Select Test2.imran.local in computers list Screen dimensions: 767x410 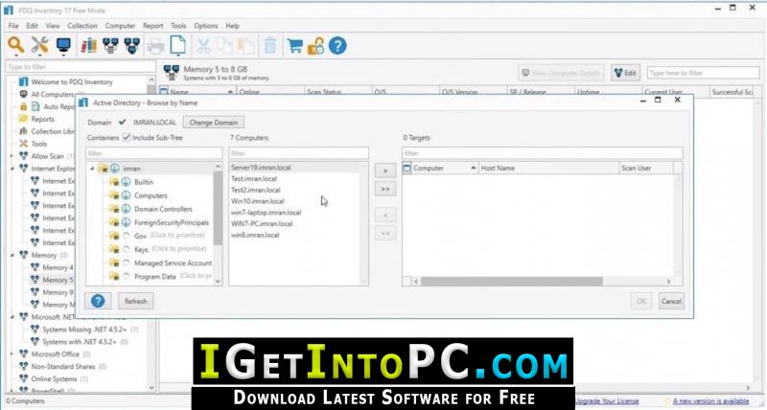pyautogui.click(x=255, y=190)
